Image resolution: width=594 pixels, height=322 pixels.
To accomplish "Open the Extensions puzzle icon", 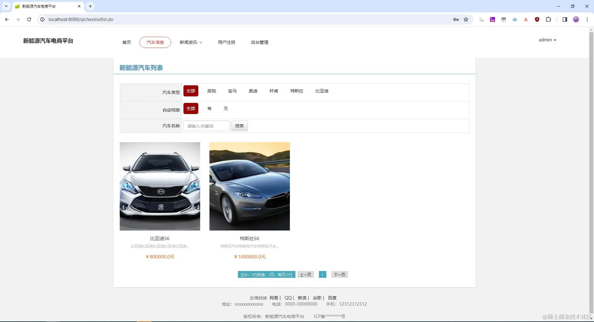I will pyautogui.click(x=548, y=19).
